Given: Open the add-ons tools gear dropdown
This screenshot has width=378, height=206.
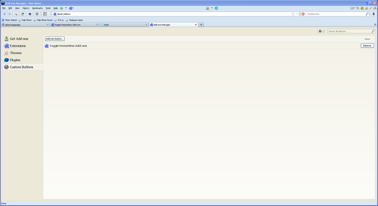Looking at the screenshot, I should point(321,31).
